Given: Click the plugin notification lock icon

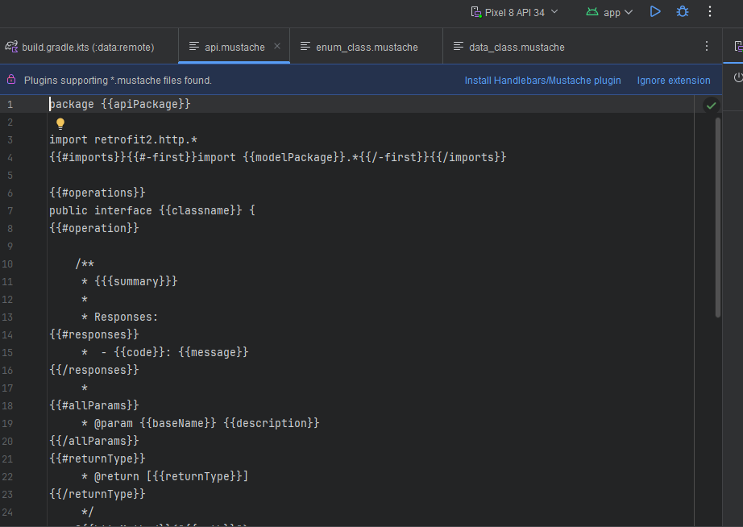Looking at the screenshot, I should coord(11,80).
